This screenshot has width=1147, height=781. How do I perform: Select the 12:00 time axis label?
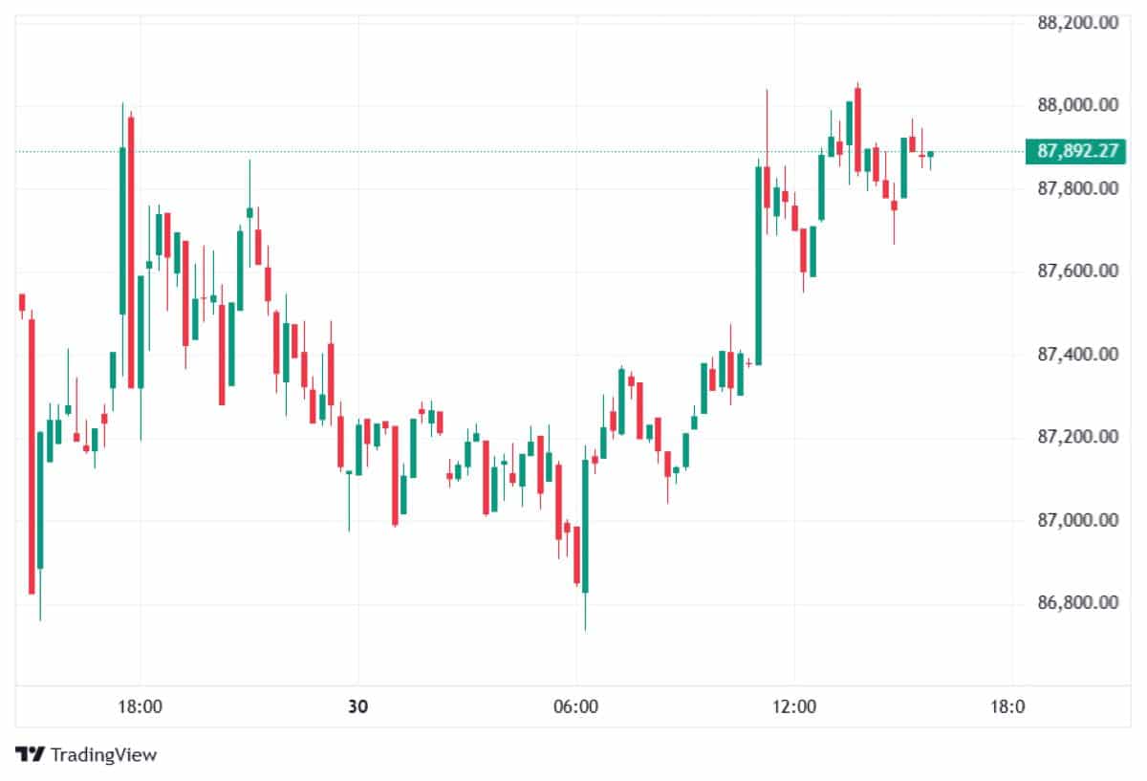[x=794, y=707]
